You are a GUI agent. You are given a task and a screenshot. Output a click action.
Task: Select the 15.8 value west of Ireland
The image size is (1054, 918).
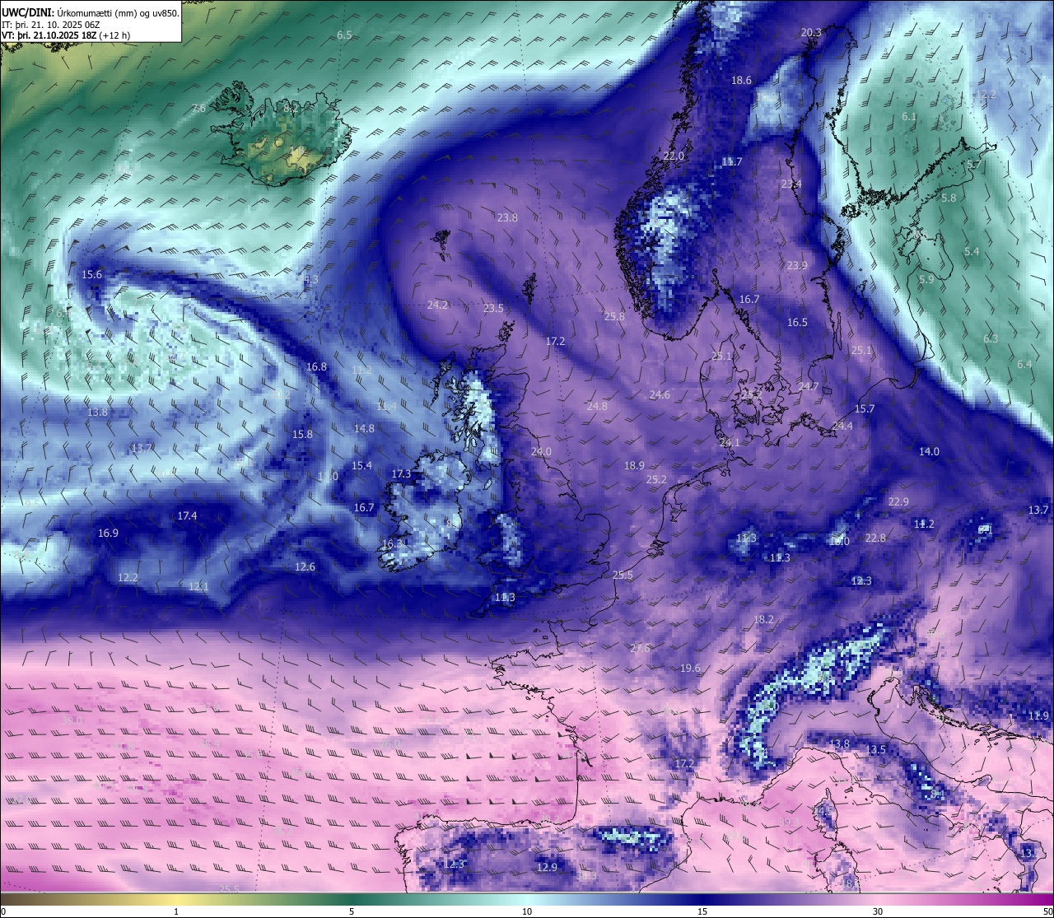(302, 435)
